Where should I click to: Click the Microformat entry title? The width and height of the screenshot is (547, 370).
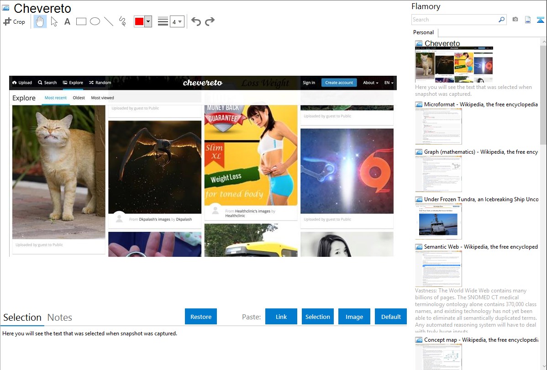tap(481, 104)
